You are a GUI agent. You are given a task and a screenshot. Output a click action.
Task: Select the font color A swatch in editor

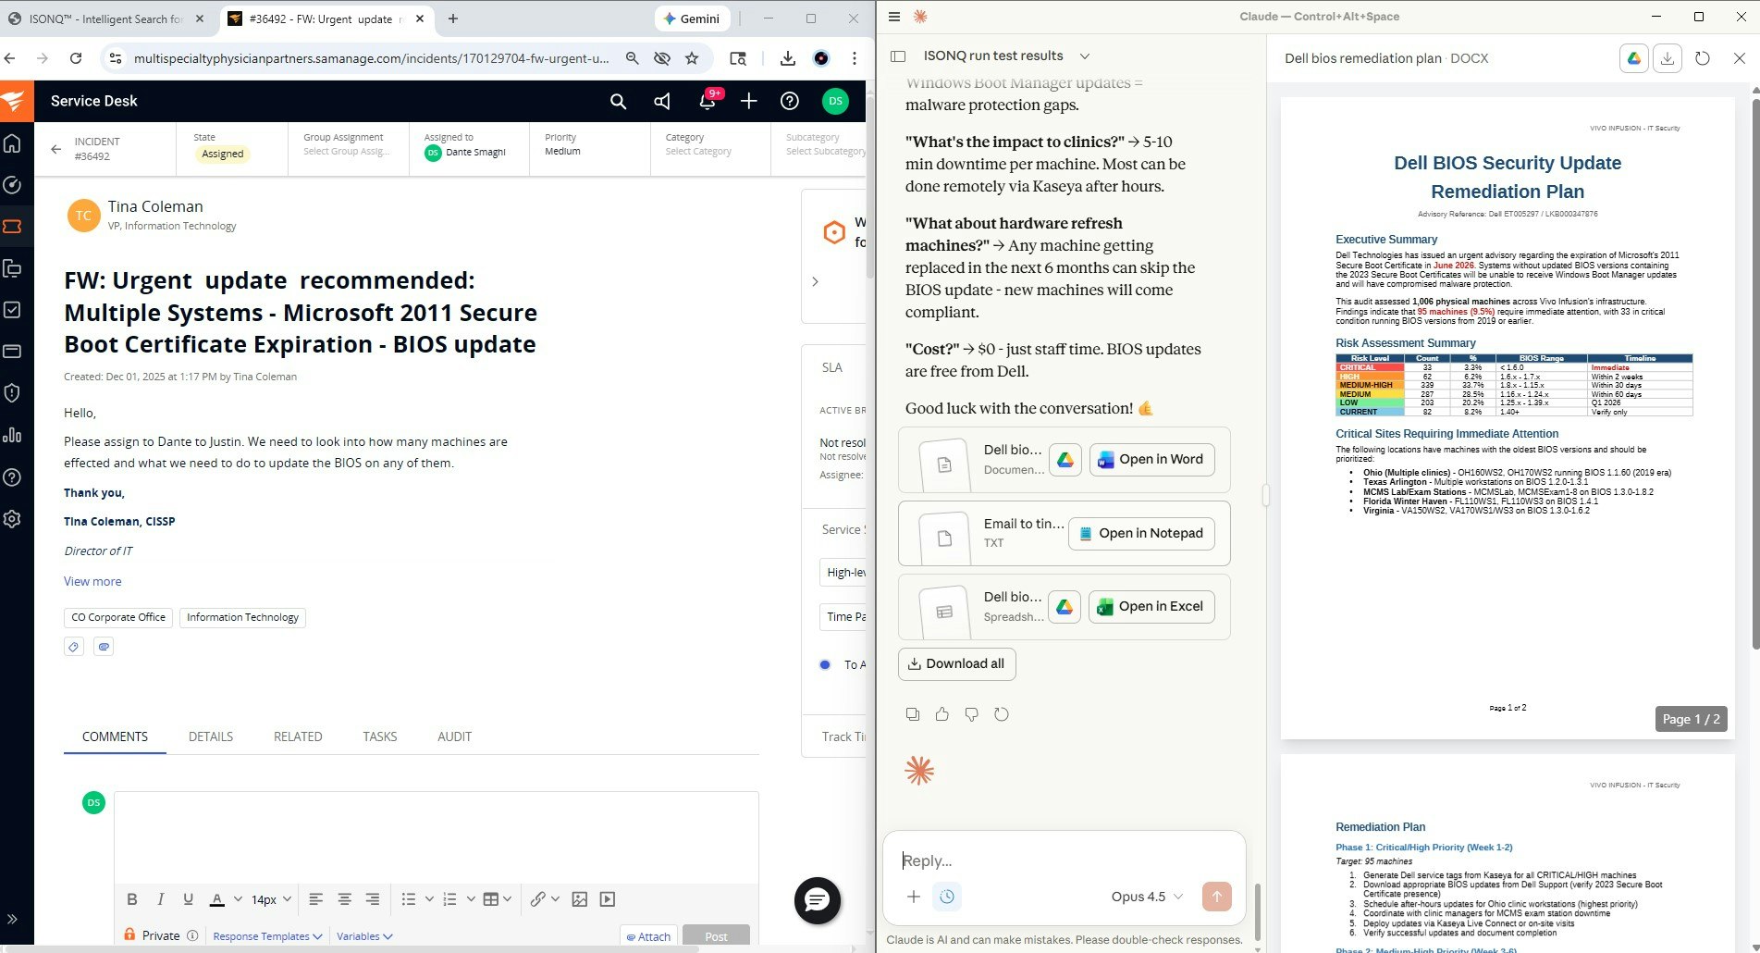217,899
